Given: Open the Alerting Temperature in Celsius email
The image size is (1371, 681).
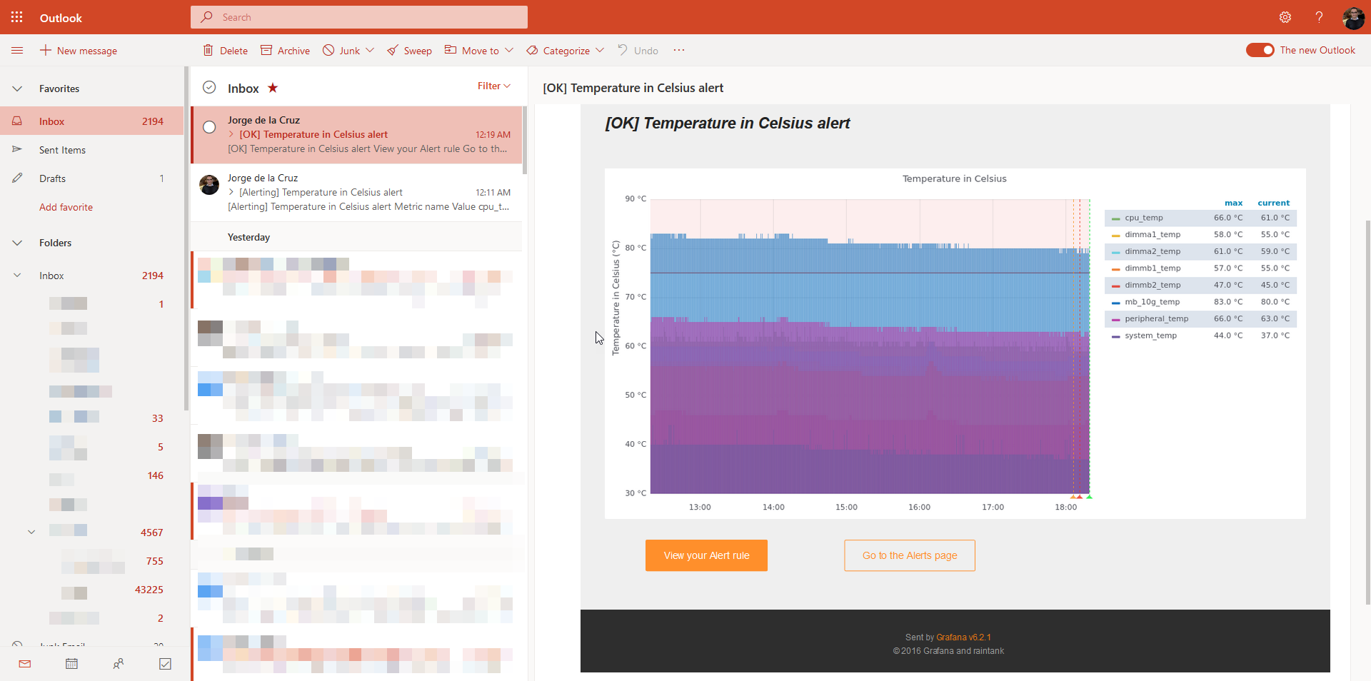Looking at the screenshot, I should (357, 192).
